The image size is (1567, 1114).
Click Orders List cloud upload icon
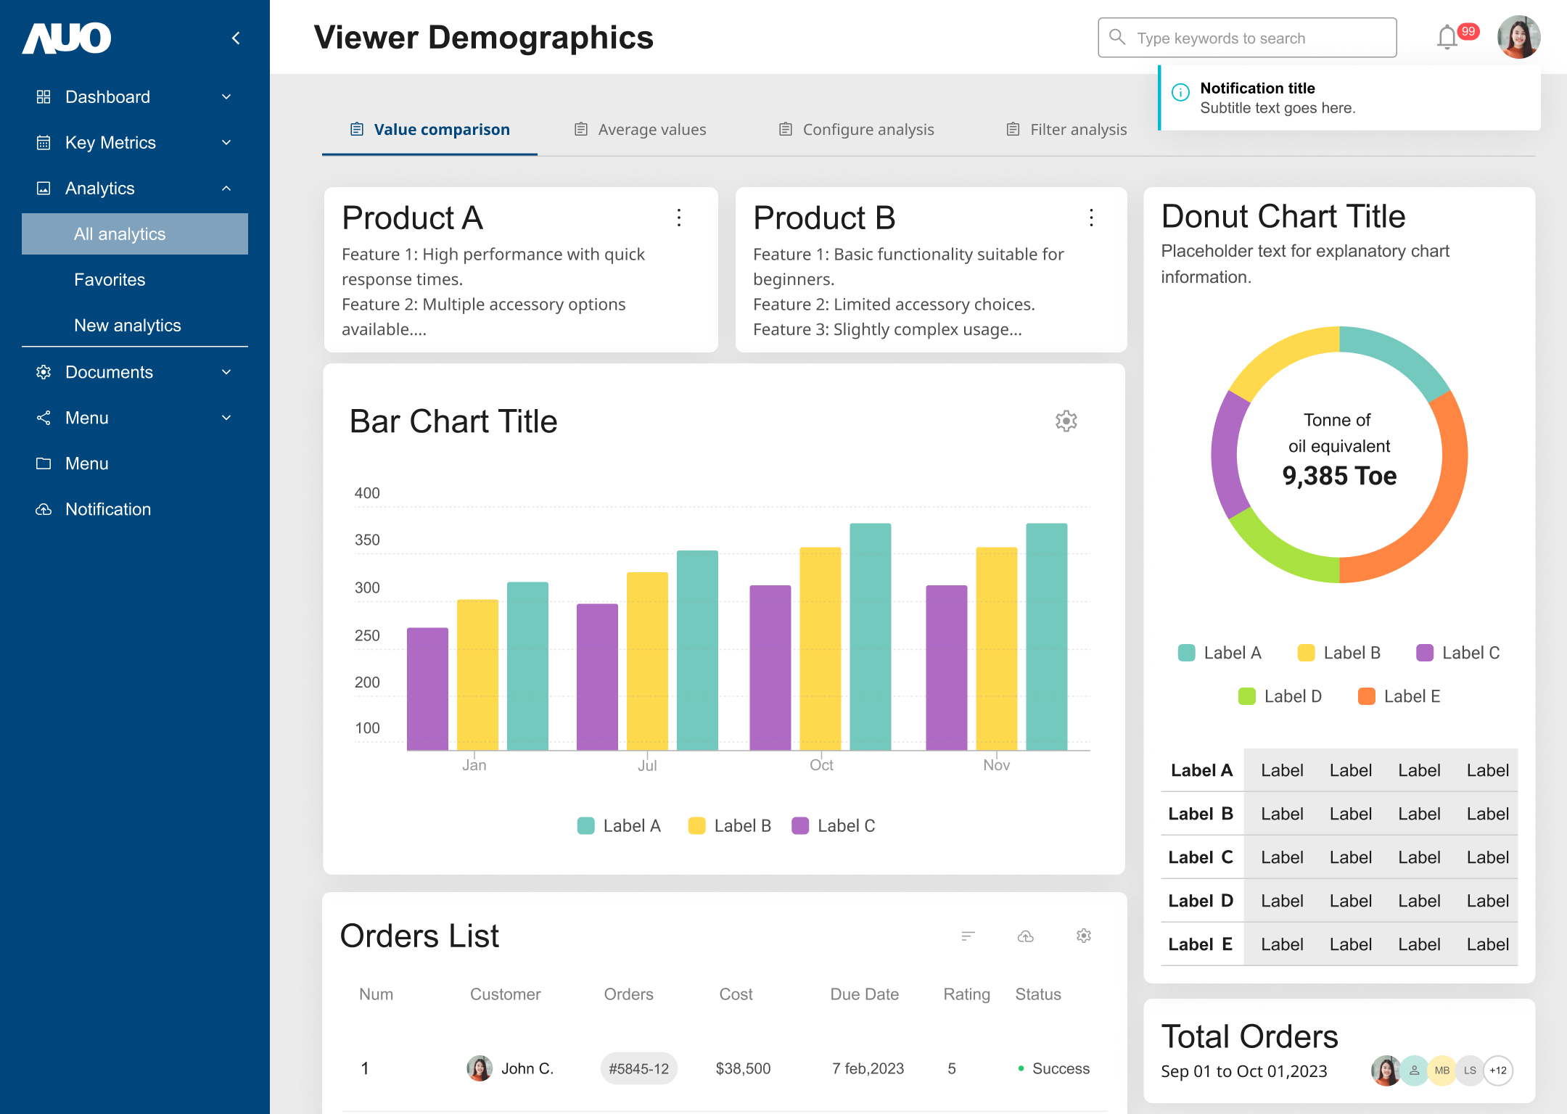1025,936
